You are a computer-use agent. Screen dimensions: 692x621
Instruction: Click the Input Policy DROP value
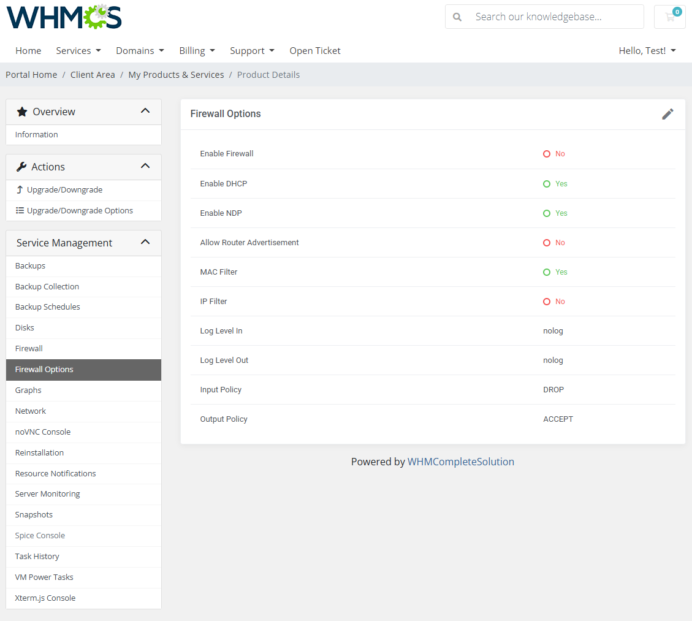(x=553, y=390)
